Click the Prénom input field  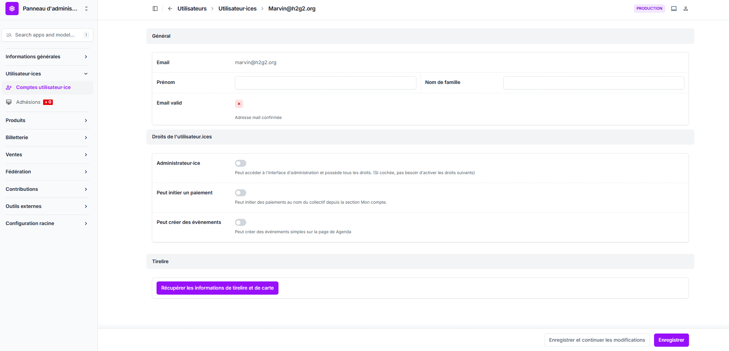tap(325, 83)
